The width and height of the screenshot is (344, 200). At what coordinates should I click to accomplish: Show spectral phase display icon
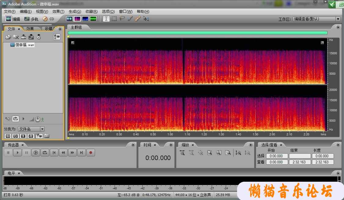(x=93, y=19)
